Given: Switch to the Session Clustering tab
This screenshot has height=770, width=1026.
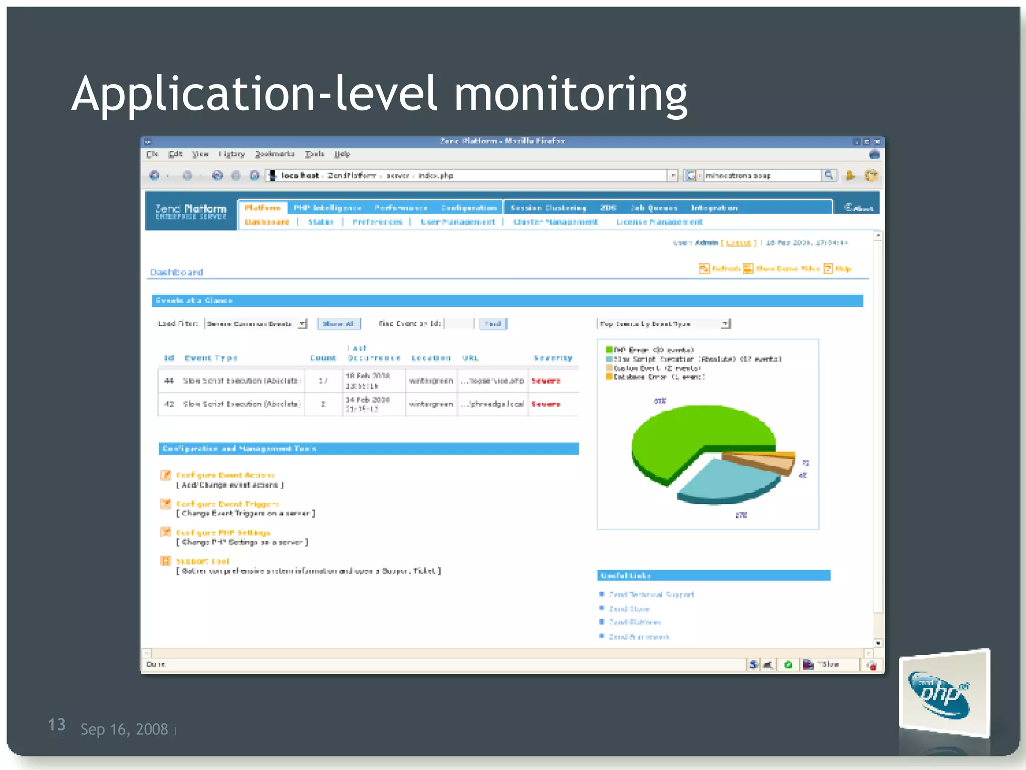Looking at the screenshot, I should click(x=548, y=208).
